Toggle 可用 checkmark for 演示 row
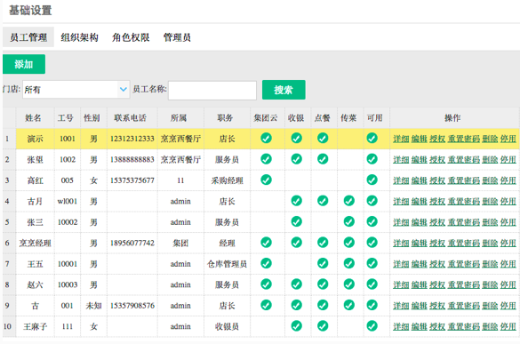This screenshot has width=520, height=344. 372,138
